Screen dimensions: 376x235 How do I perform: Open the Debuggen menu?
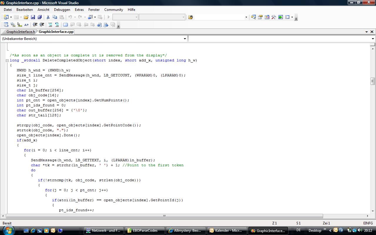pos(62,9)
